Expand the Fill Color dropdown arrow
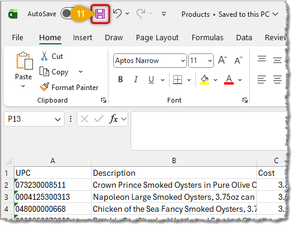Viewport: 296px width, 228px height. 215,80
